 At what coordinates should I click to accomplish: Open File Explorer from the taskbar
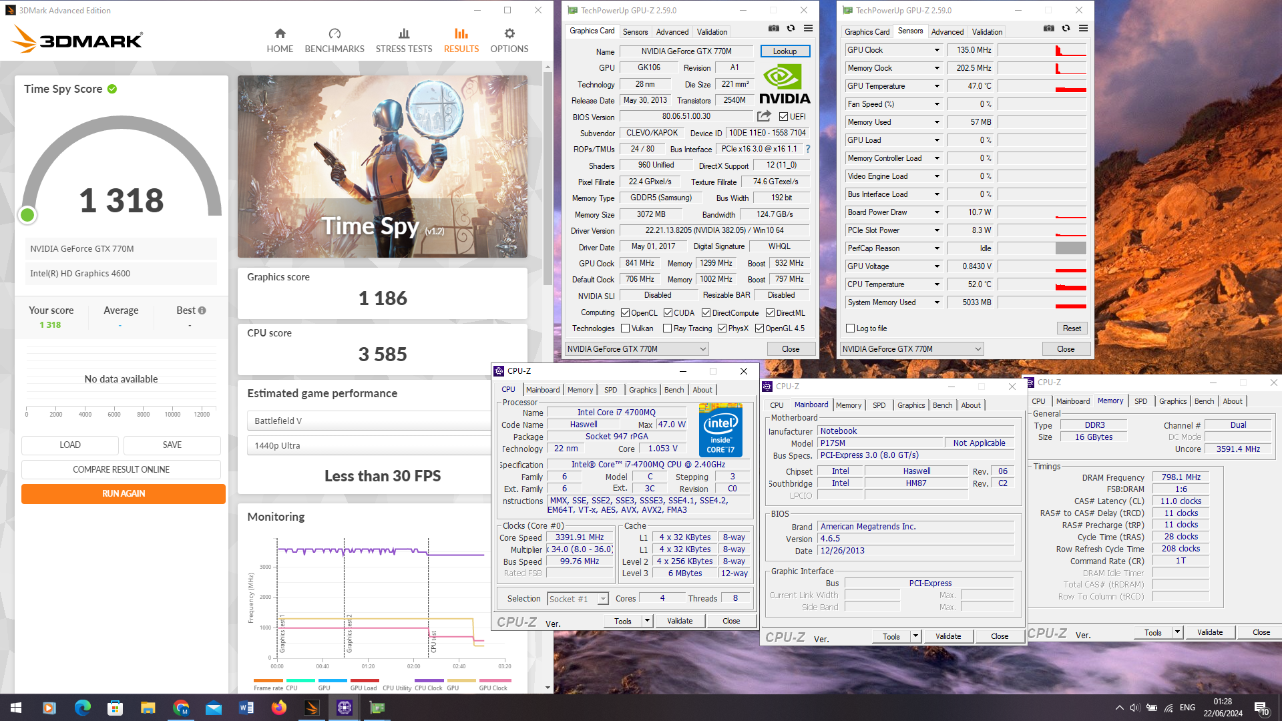tap(148, 708)
